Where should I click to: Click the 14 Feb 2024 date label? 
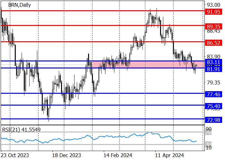pos(118,155)
